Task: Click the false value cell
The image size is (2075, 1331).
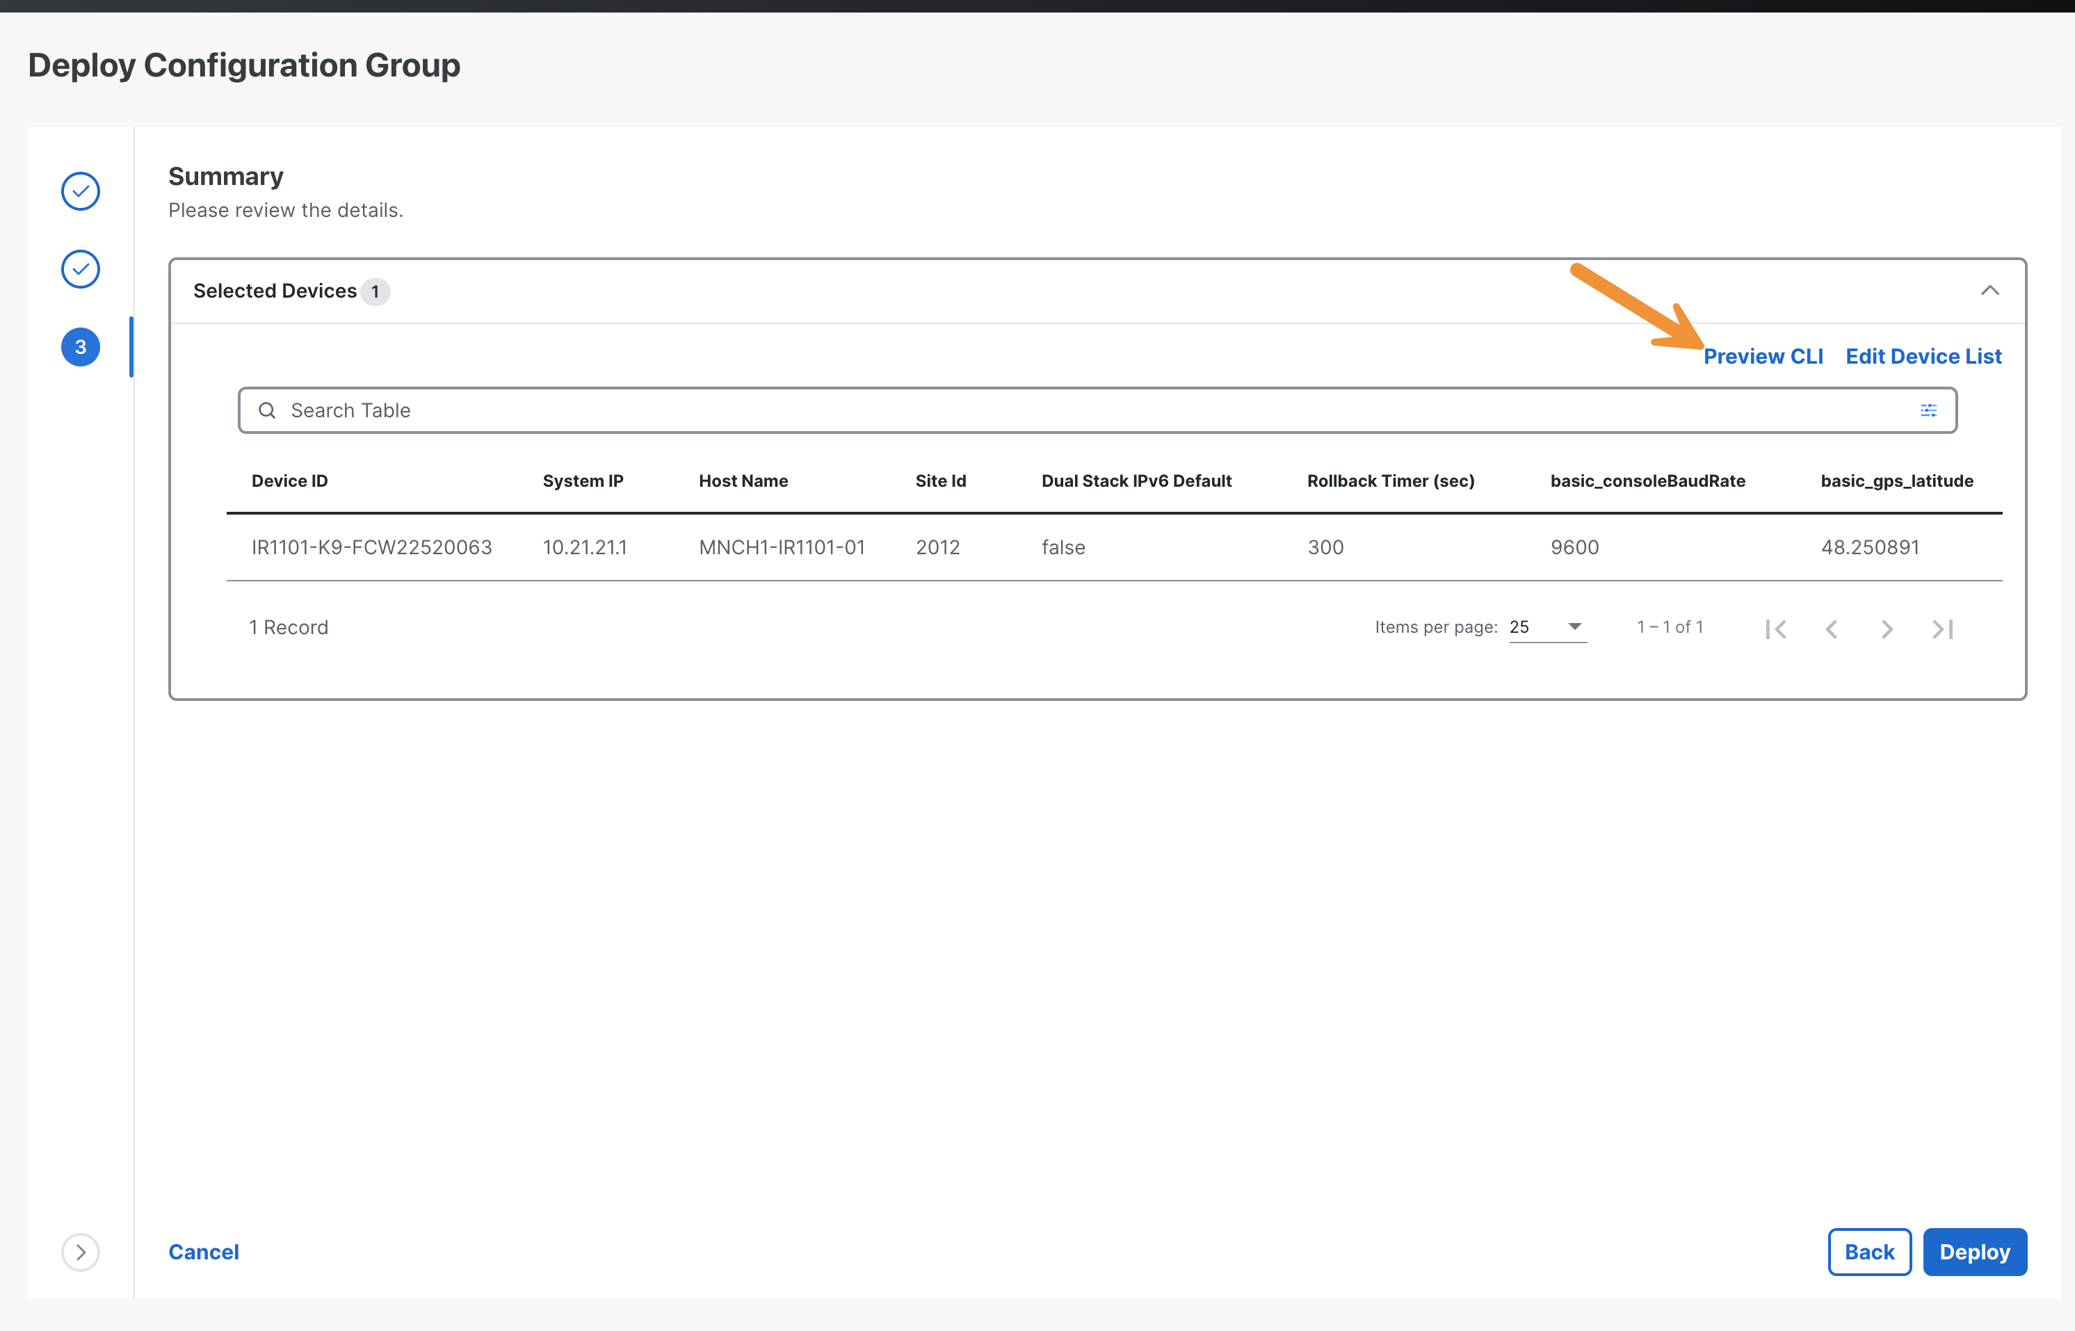Action: point(1063,547)
